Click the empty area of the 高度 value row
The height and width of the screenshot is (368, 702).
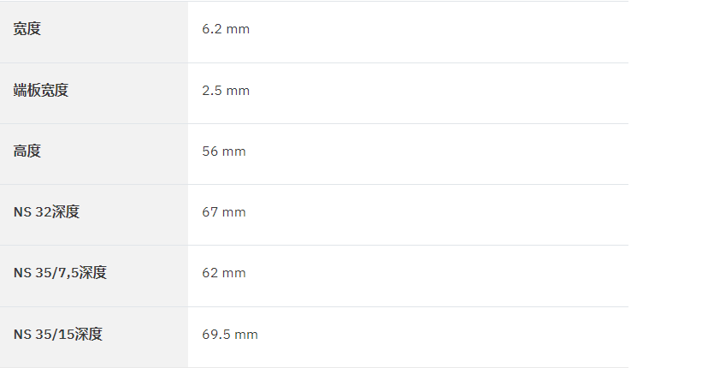[x=439, y=154]
